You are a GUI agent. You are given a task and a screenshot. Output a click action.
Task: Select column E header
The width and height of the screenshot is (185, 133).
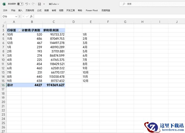coord(91,22)
